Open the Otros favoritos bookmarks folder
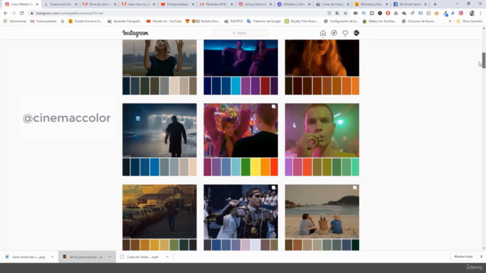The image size is (486, 273). pyautogui.click(x=469, y=21)
